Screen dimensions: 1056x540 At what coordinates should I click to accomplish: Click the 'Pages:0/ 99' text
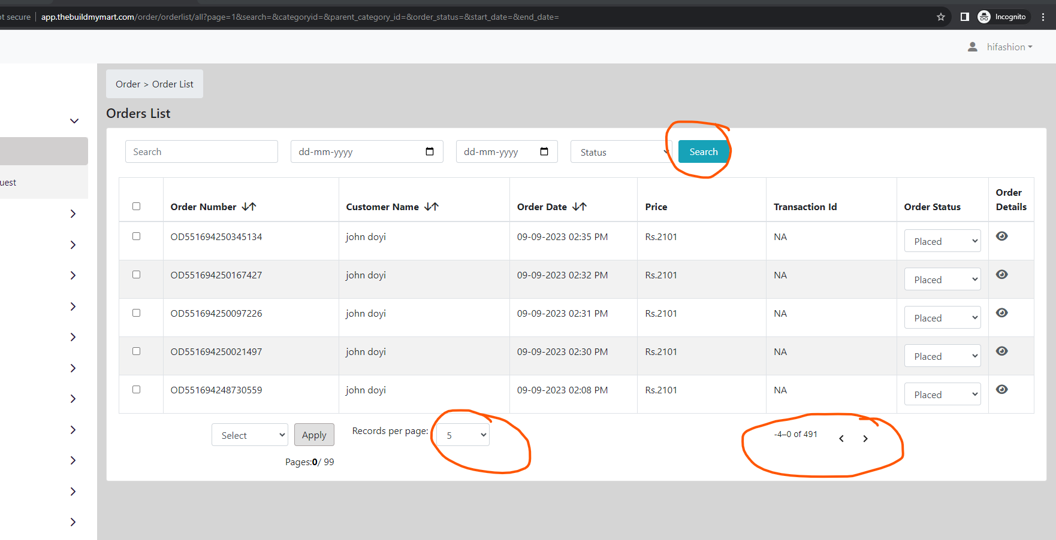click(x=309, y=462)
